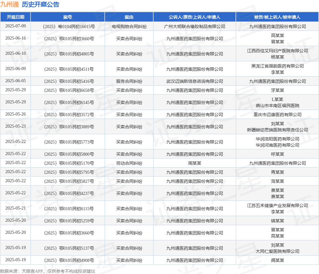
Task: Click defendant 杨某某
Action: tap(278, 57)
